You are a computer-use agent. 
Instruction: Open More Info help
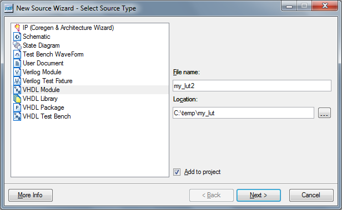(31, 195)
